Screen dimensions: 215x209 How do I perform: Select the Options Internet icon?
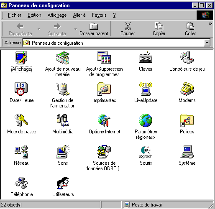104,120
